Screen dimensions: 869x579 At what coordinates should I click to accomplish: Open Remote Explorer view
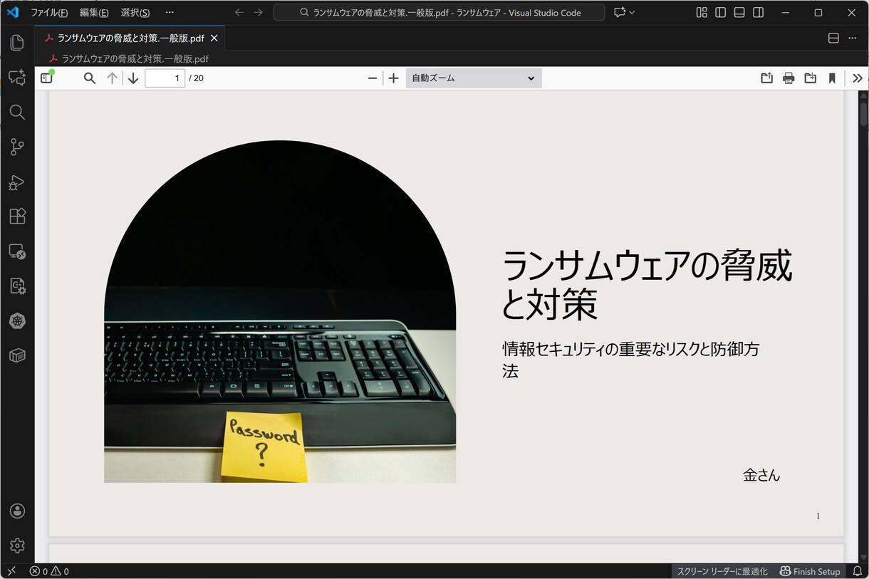(17, 251)
